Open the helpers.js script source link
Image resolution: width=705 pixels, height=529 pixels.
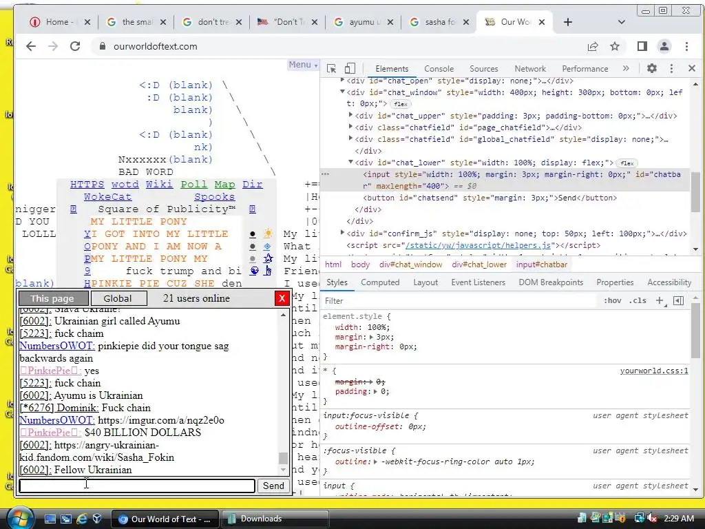pos(478,245)
